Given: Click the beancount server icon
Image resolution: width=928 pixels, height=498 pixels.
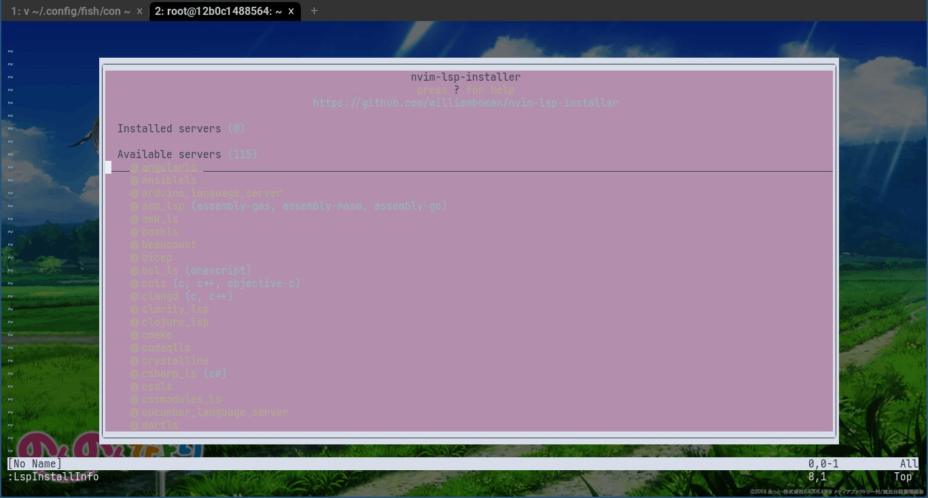Looking at the screenshot, I should pos(135,245).
